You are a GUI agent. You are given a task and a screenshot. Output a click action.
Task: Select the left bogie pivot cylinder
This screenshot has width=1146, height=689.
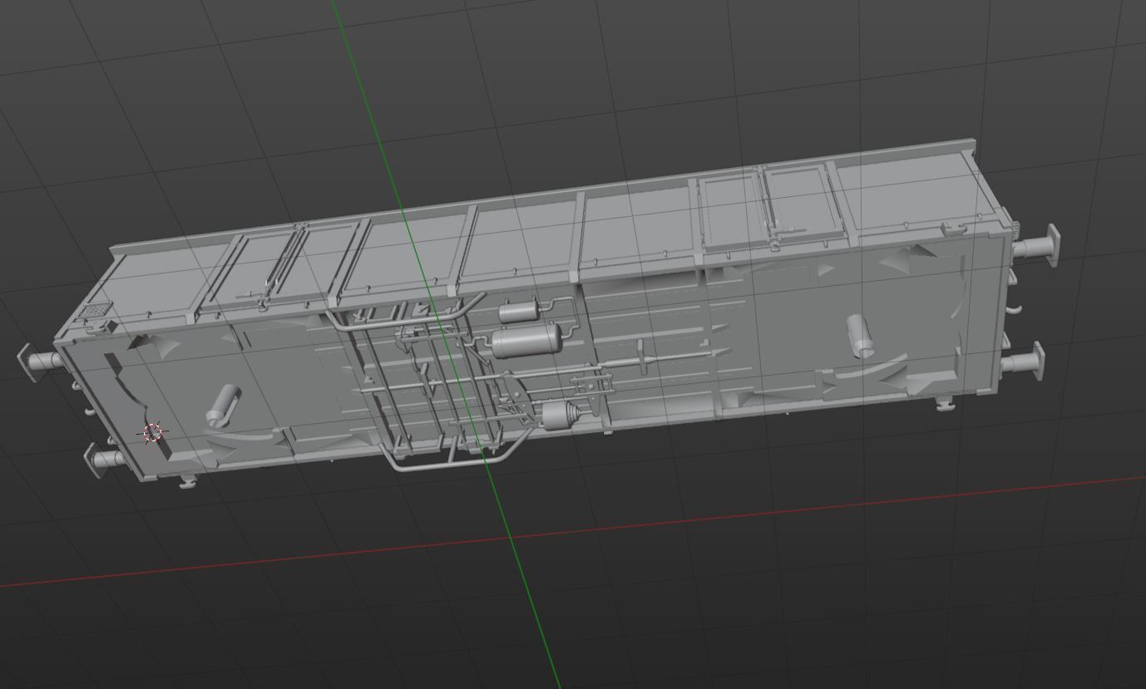pyautogui.click(x=222, y=405)
